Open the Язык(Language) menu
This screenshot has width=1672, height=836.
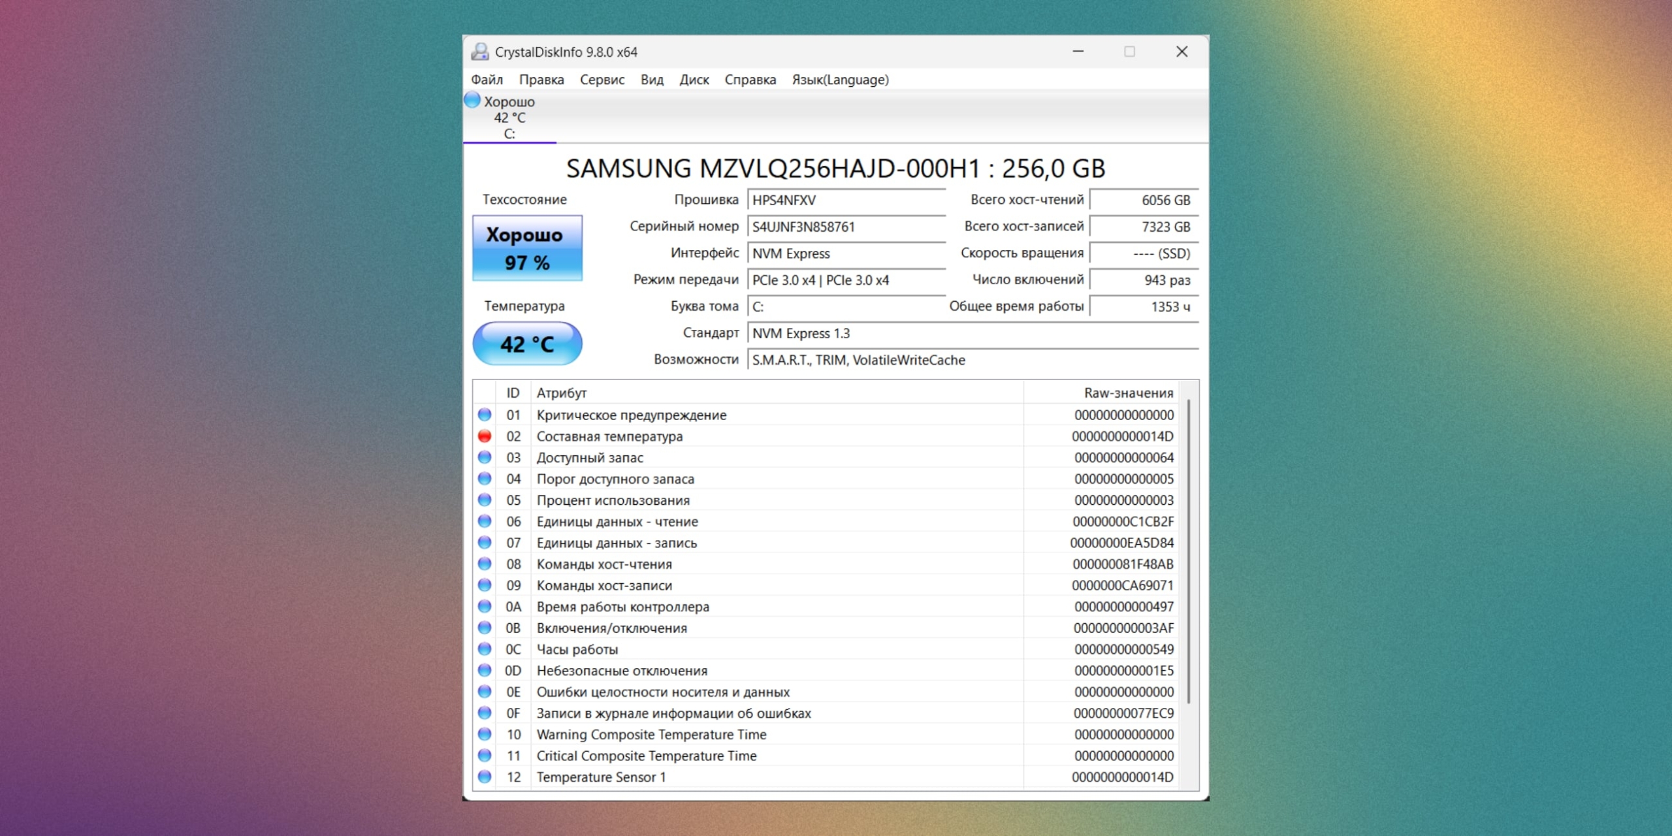pos(840,80)
